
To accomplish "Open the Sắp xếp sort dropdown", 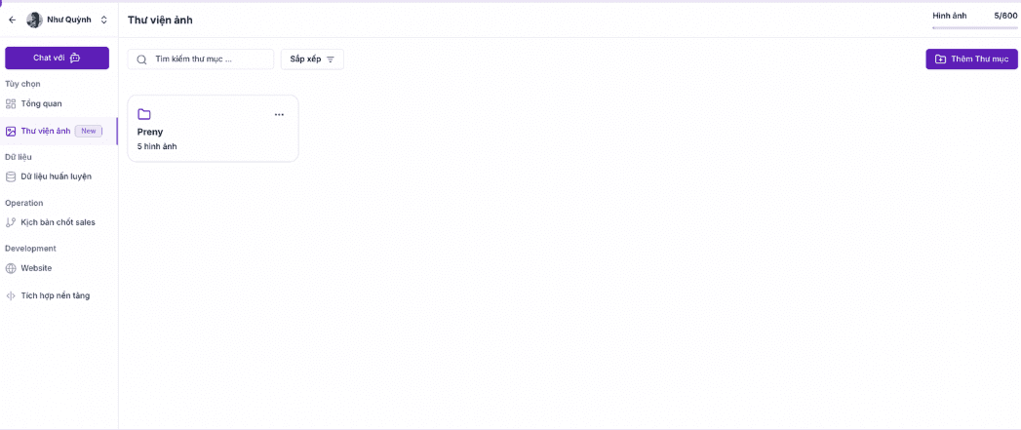I will [x=312, y=59].
